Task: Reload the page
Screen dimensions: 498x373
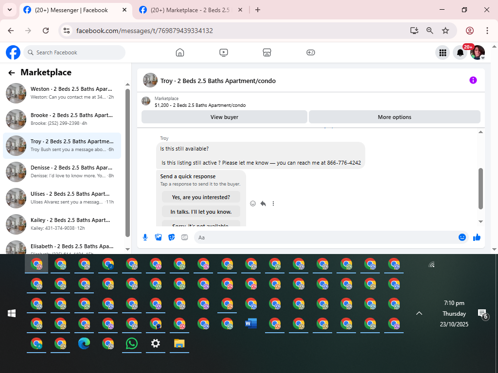Action: pos(46,31)
